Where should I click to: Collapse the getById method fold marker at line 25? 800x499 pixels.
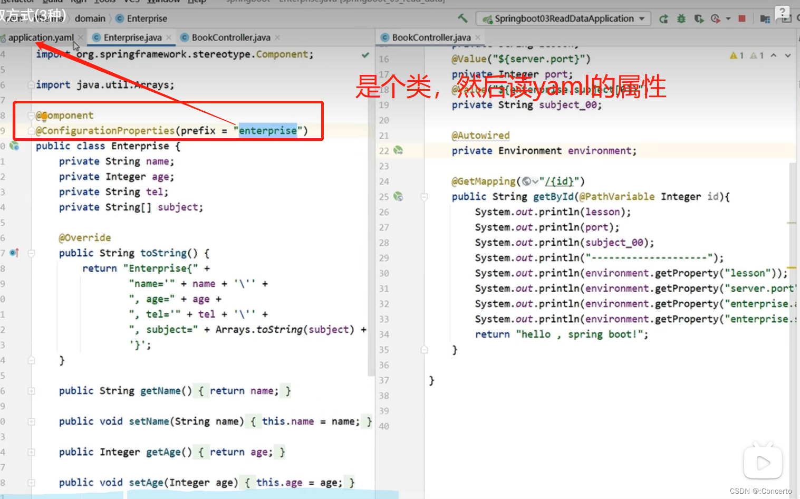pyautogui.click(x=424, y=197)
